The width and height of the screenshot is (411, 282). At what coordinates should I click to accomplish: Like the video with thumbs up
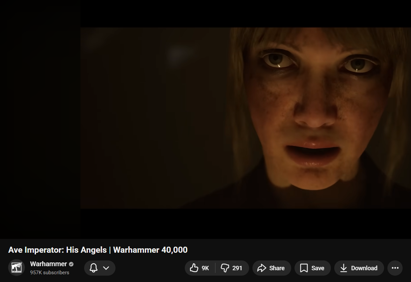point(200,268)
